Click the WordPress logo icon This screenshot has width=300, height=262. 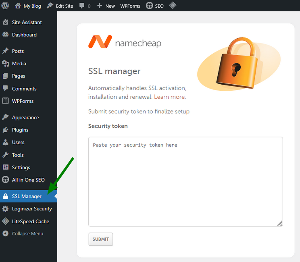coord(5,6)
